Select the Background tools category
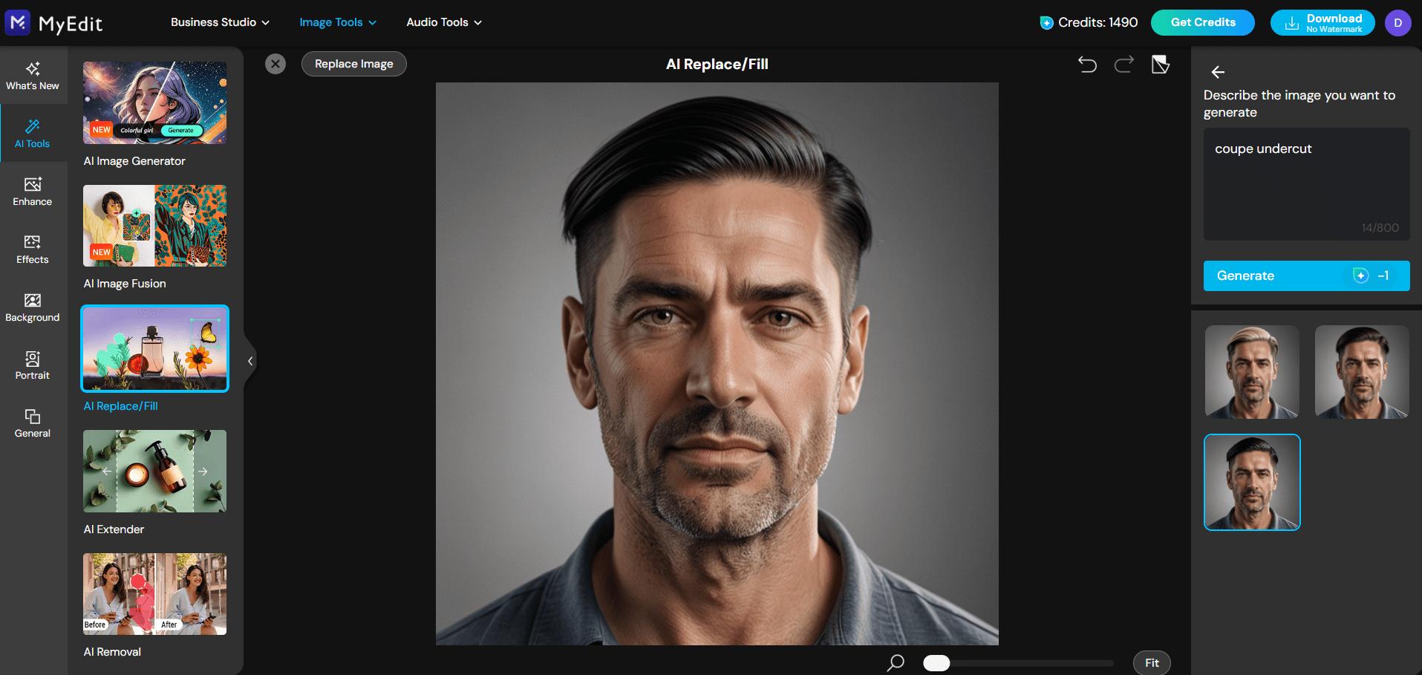This screenshot has height=675, width=1422. click(x=32, y=307)
